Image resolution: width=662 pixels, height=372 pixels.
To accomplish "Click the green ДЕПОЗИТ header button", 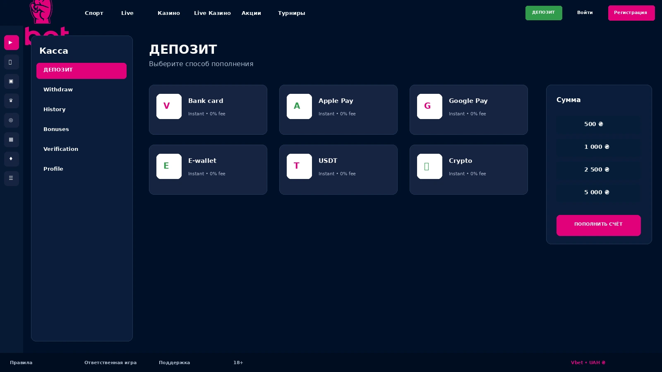I will tap(544, 13).
